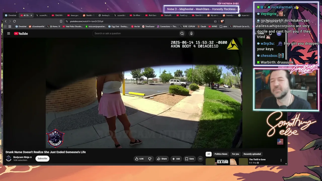Click the Bodycam Ninja channel avatar
This screenshot has width=322, height=181.
(x=9, y=158)
